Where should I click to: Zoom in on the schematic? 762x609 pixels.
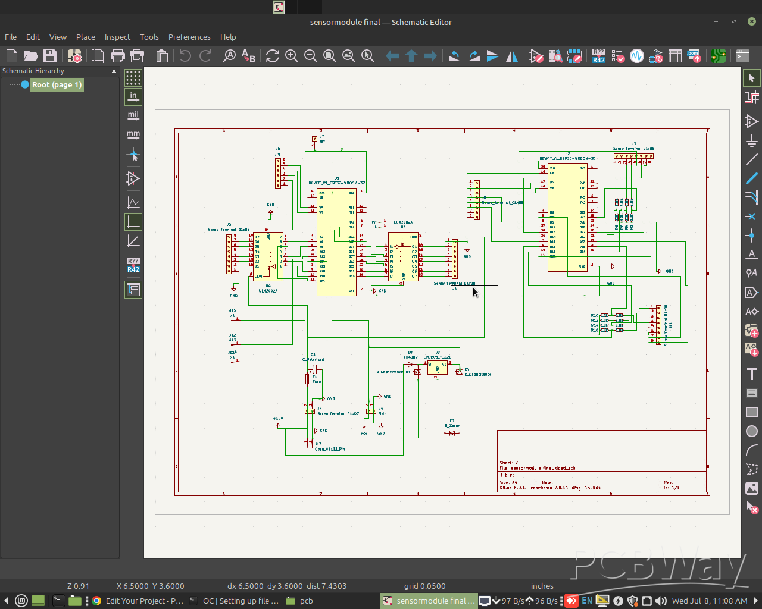[292, 56]
